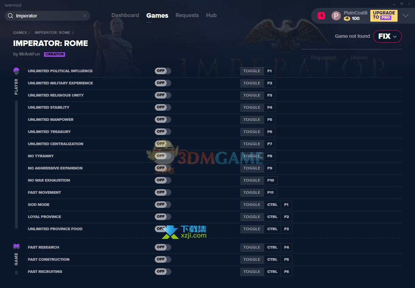Switch to the Games tab
Screen dimensions: 415x288
tap(157, 15)
